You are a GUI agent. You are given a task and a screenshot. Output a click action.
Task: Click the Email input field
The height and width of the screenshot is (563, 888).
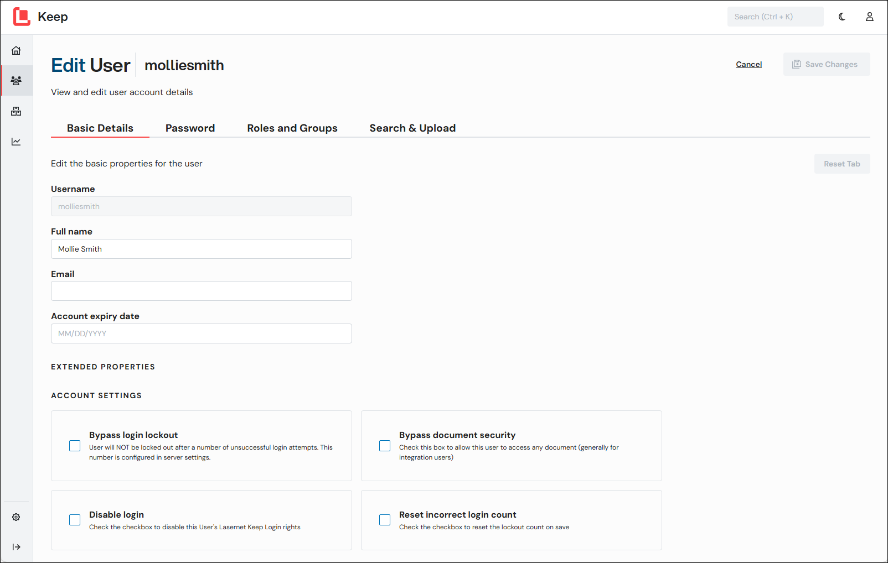click(x=202, y=291)
